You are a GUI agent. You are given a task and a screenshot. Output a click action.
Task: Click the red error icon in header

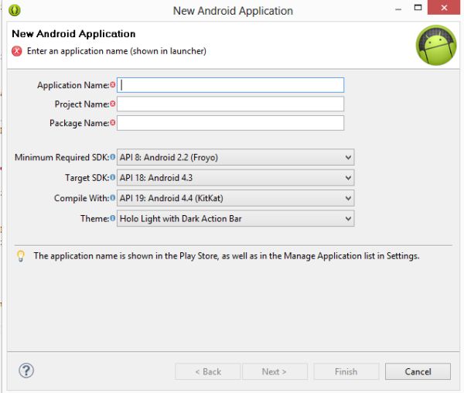pos(17,51)
